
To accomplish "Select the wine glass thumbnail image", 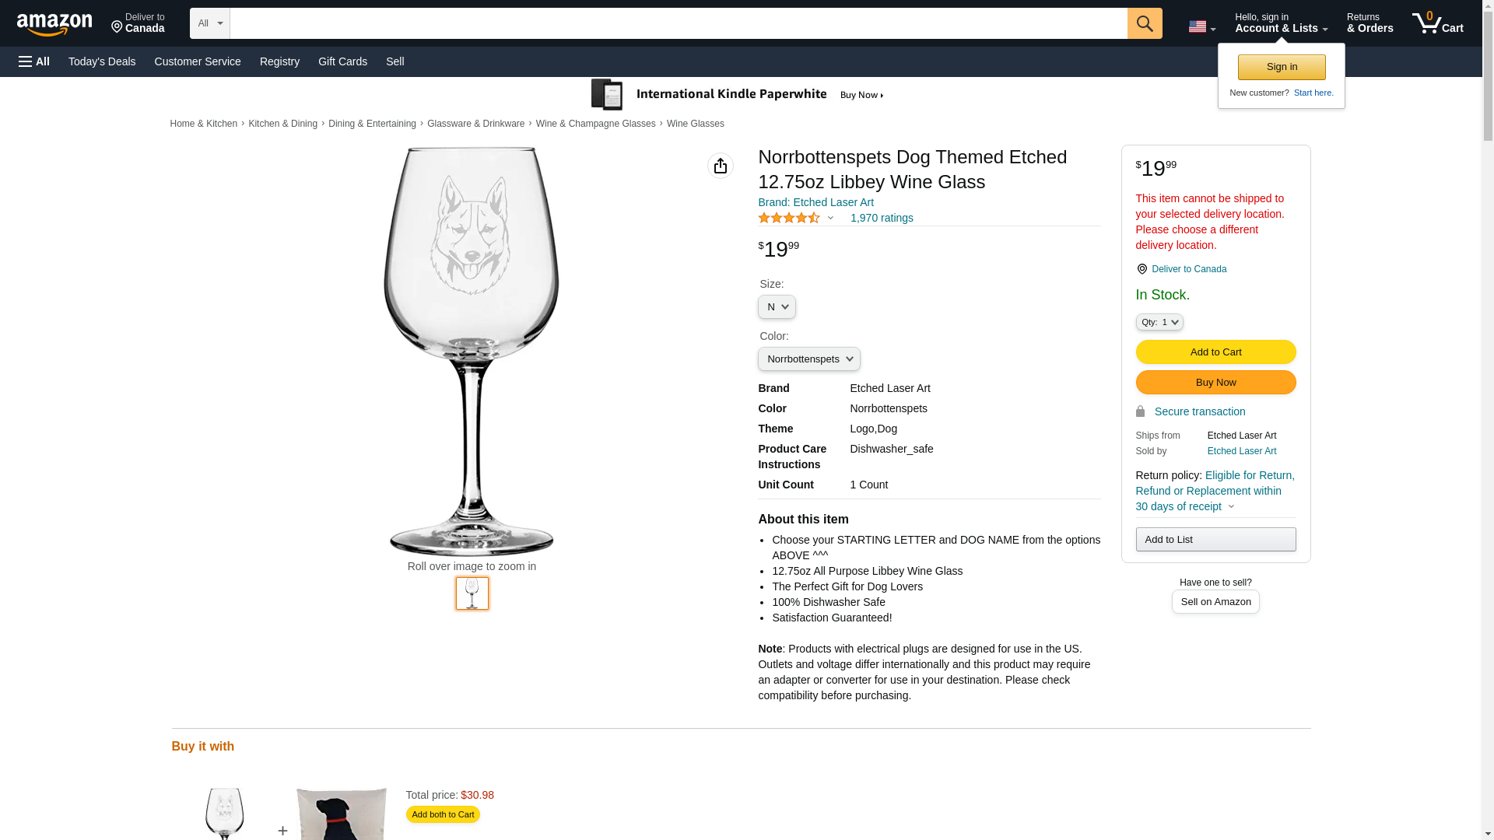I will pyautogui.click(x=472, y=593).
